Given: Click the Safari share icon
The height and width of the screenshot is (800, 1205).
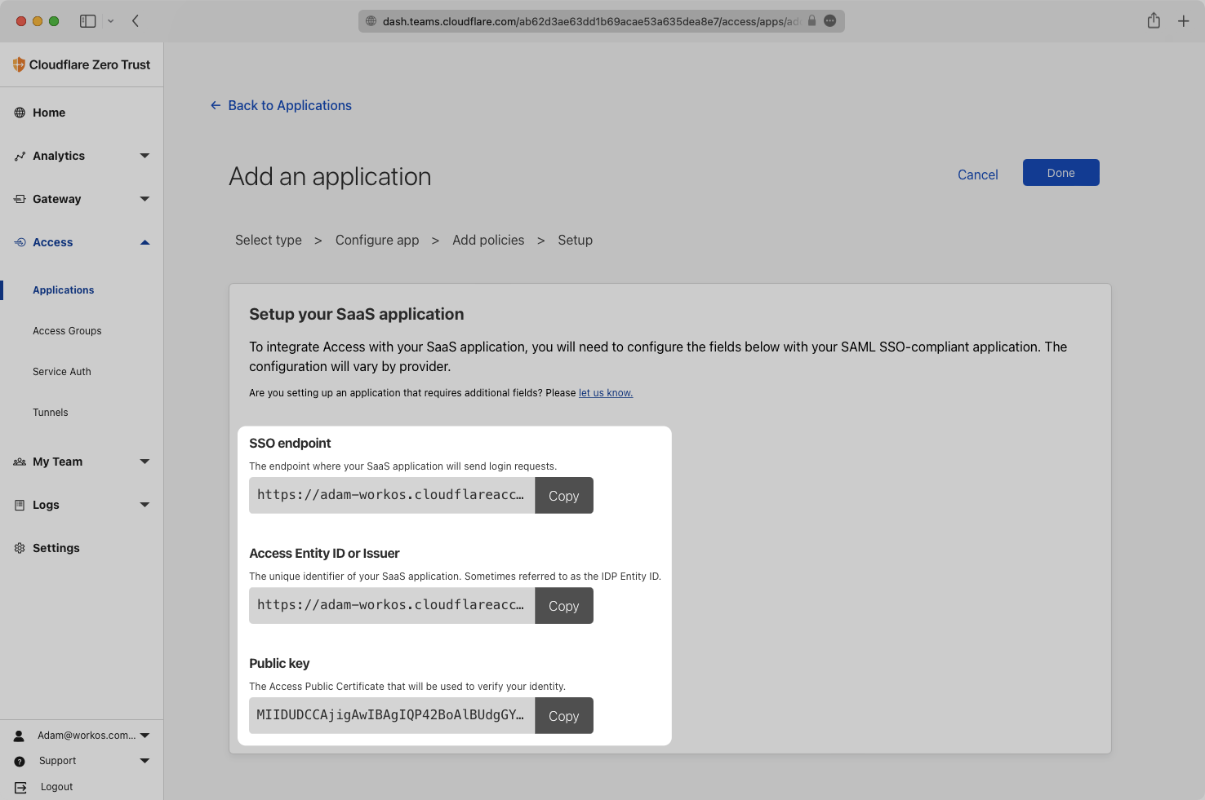Looking at the screenshot, I should (1154, 20).
